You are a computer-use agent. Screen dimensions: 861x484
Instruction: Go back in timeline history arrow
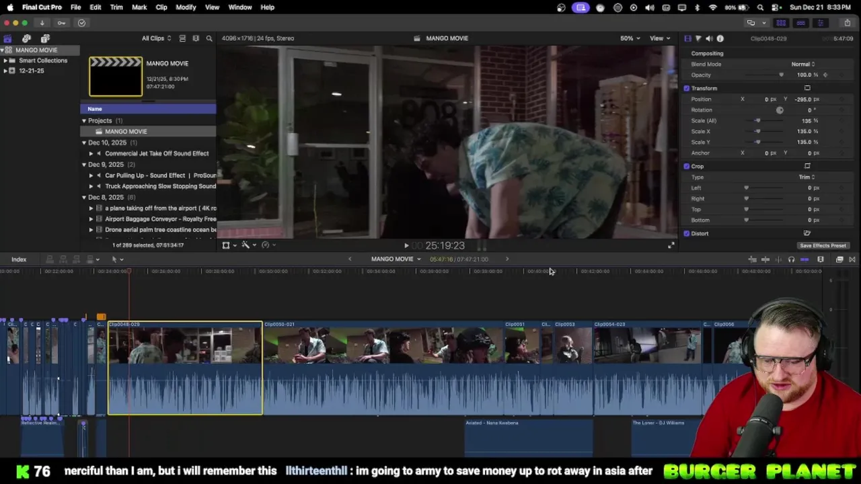pyautogui.click(x=350, y=259)
